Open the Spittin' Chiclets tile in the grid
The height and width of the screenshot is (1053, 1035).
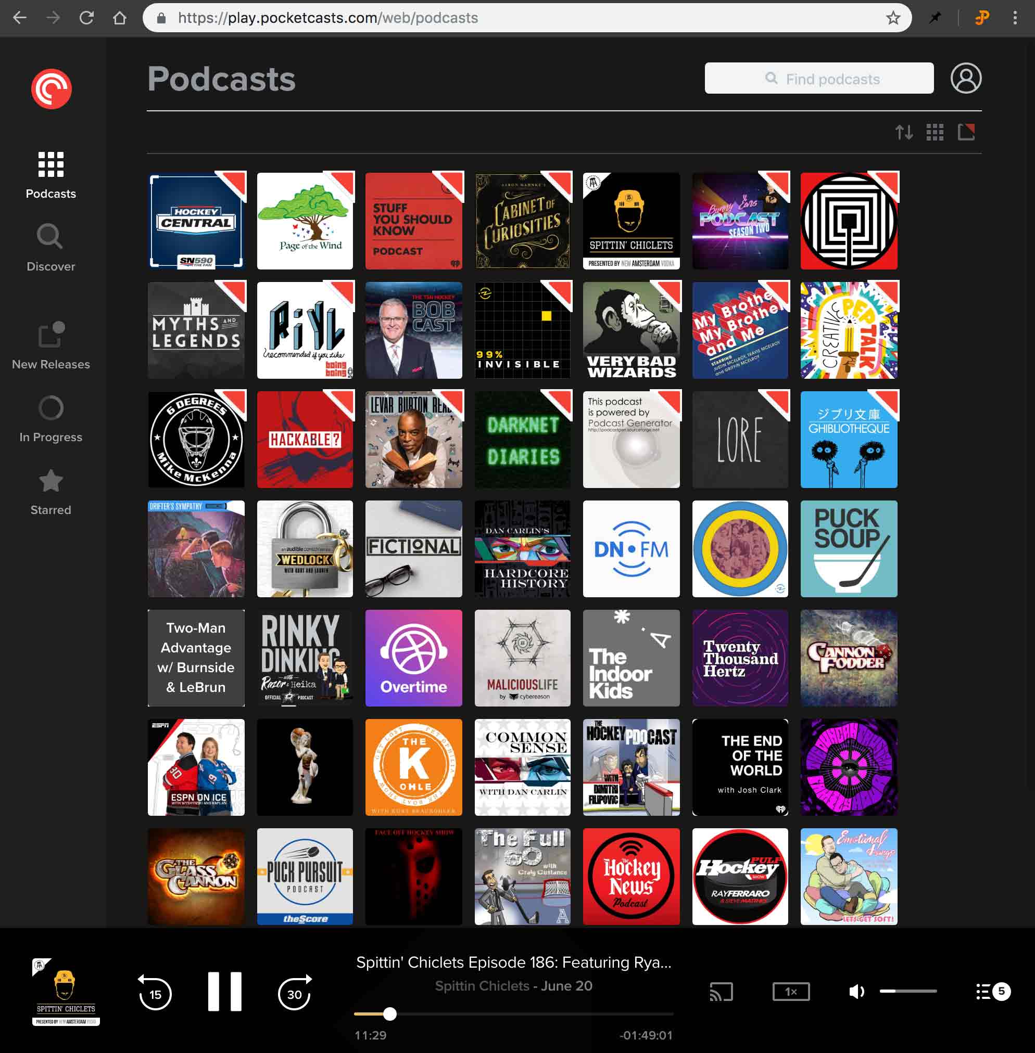[x=631, y=221]
